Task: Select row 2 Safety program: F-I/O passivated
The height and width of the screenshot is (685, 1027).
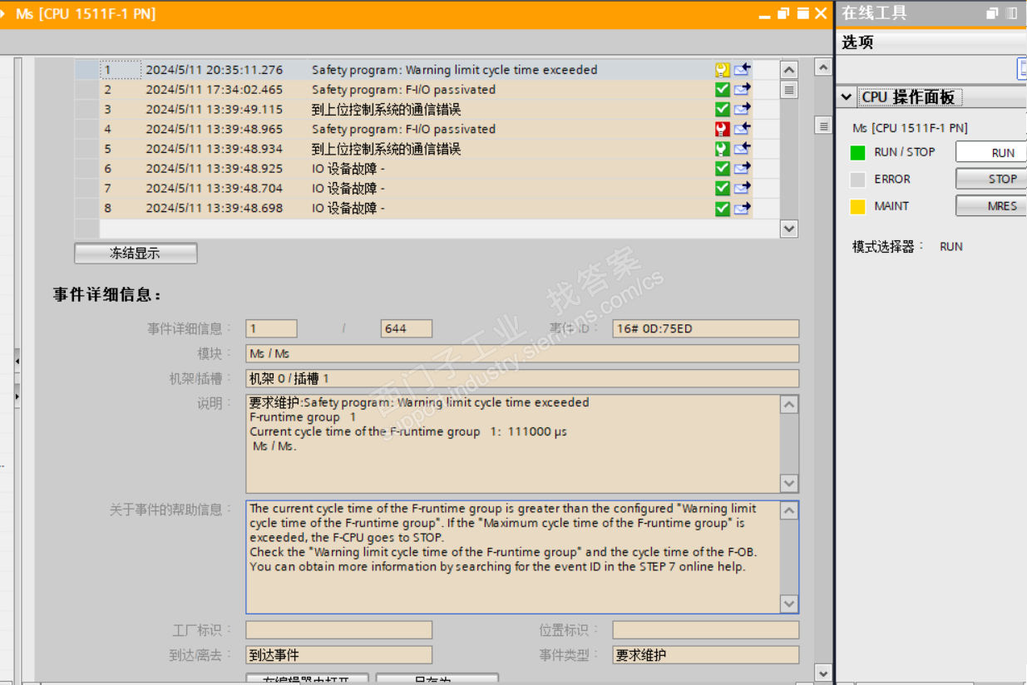Action: (426, 90)
